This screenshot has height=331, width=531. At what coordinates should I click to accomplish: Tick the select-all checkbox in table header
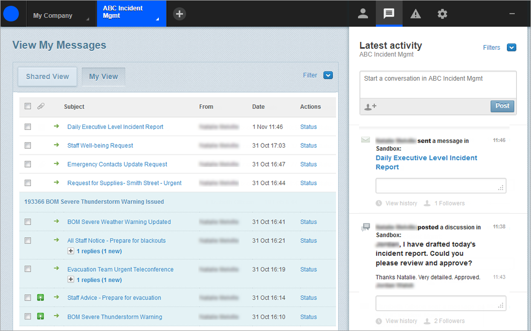click(28, 106)
